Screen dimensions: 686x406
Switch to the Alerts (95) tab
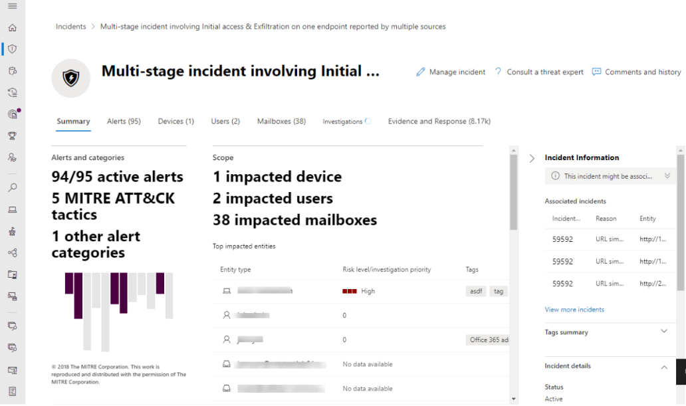[124, 121]
